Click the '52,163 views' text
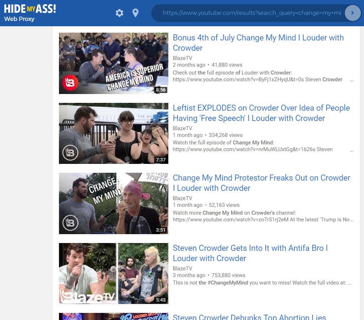The width and height of the screenshot is (364, 320). click(x=224, y=205)
